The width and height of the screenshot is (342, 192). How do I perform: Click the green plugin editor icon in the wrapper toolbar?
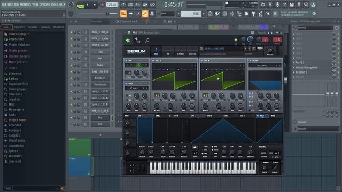click(x=128, y=41)
